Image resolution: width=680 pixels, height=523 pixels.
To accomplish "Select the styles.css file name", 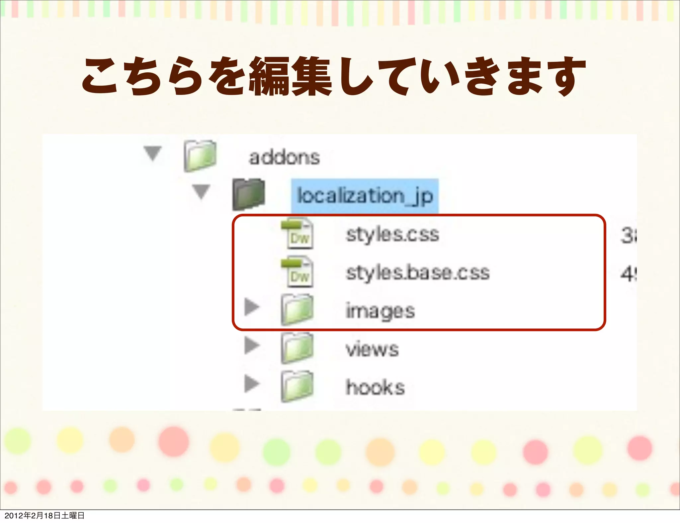I will coord(392,235).
